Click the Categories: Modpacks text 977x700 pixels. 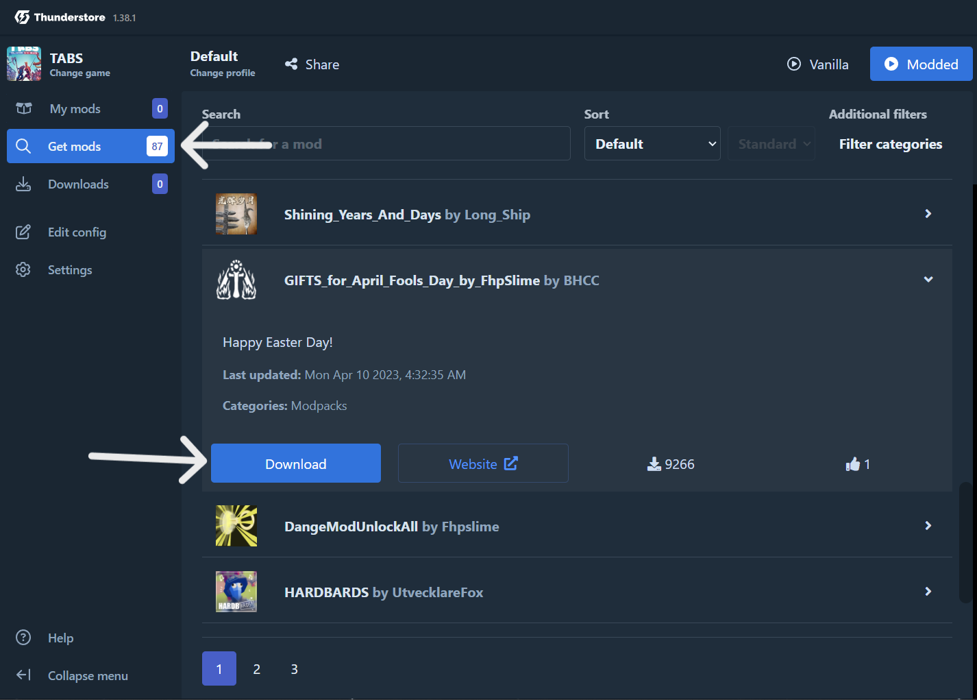coord(285,406)
